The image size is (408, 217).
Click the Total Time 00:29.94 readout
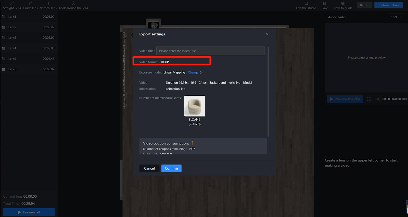19,203
